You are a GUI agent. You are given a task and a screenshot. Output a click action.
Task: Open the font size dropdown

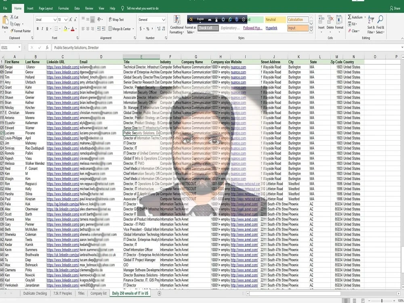click(66, 19)
